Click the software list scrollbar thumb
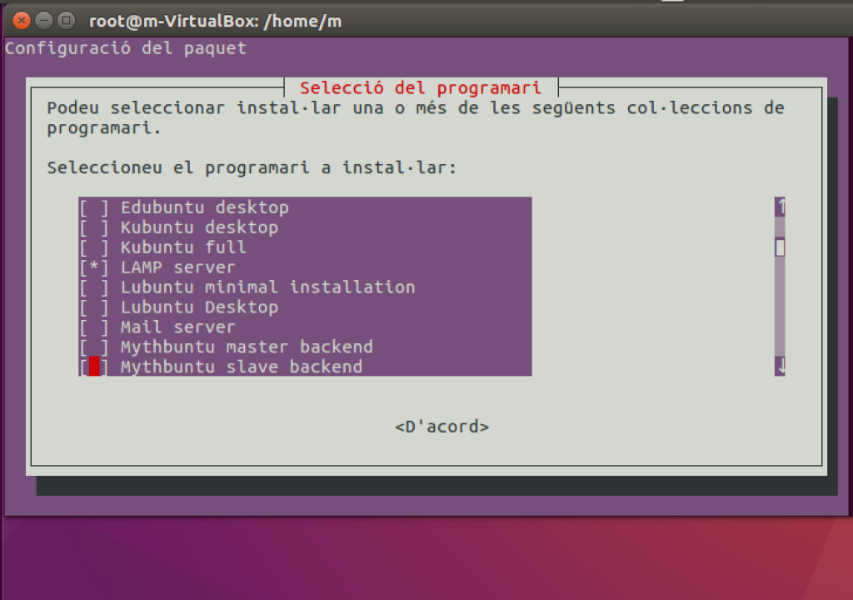 click(x=780, y=247)
